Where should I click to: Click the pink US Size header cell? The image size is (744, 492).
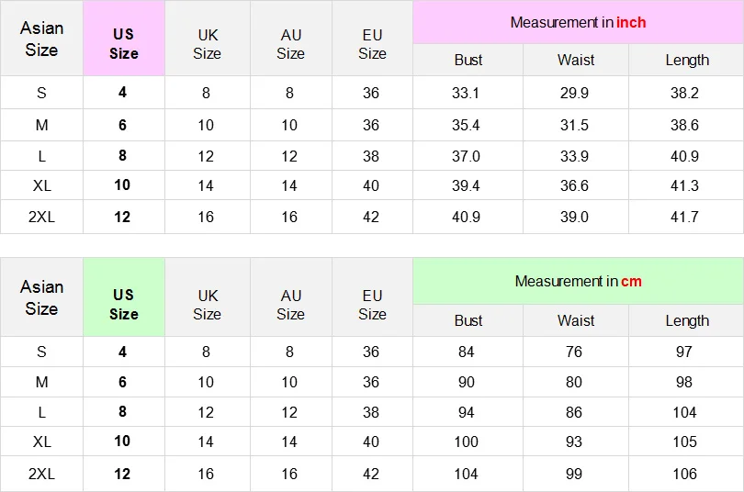(x=124, y=39)
